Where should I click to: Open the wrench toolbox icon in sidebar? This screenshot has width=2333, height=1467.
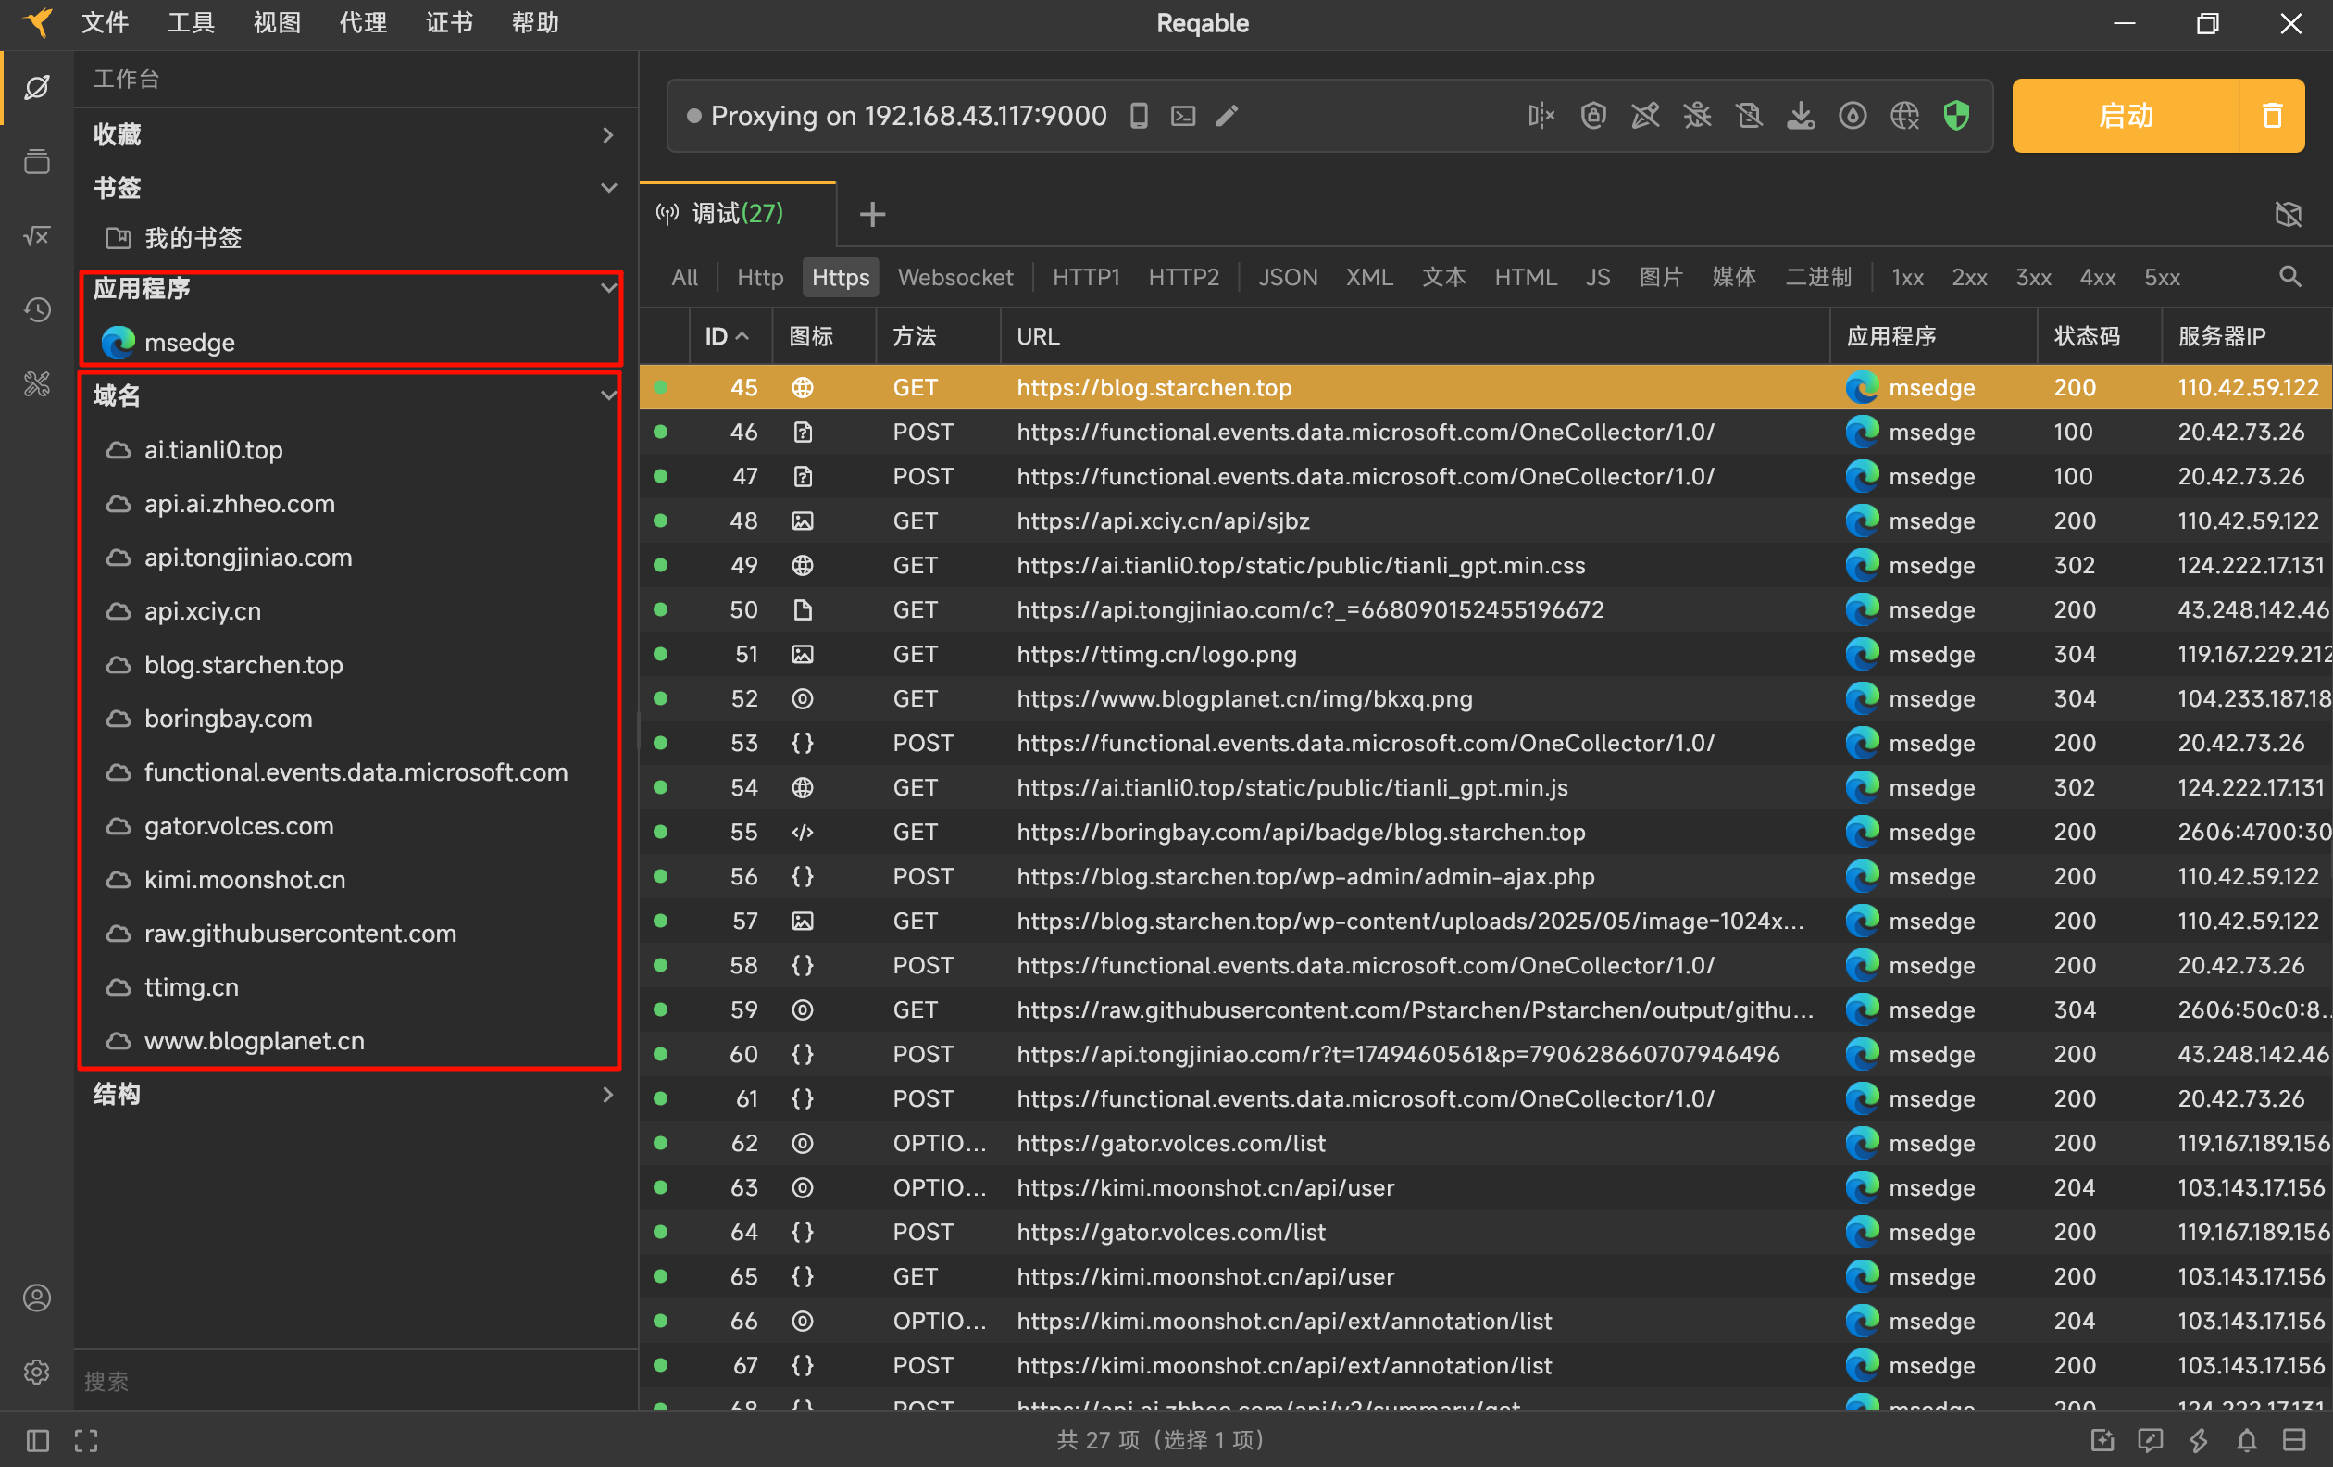coord(37,384)
